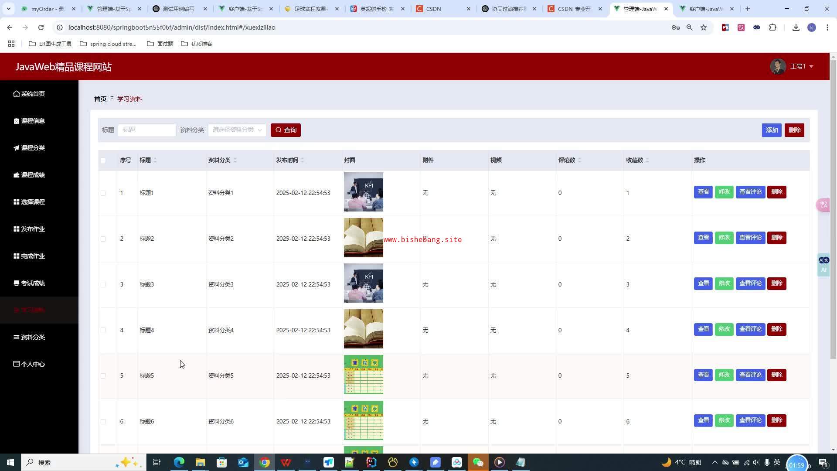The image size is (837, 471).
Task: Click the red 查询 search button
Action: click(x=286, y=130)
